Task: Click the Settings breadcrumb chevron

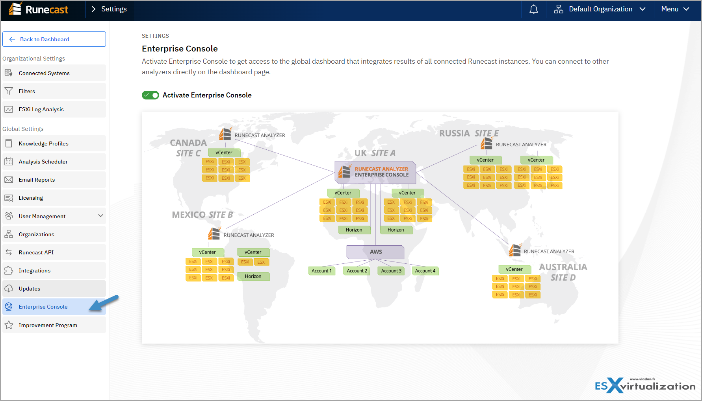Action: [x=93, y=9]
